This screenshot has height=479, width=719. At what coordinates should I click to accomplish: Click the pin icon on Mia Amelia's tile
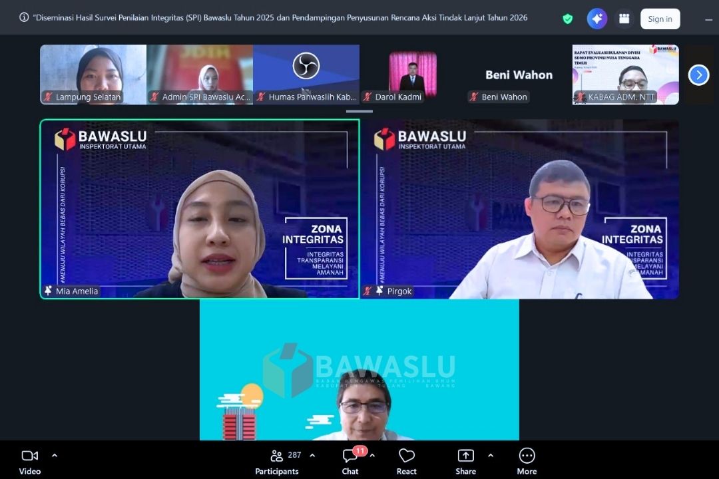[48, 291]
